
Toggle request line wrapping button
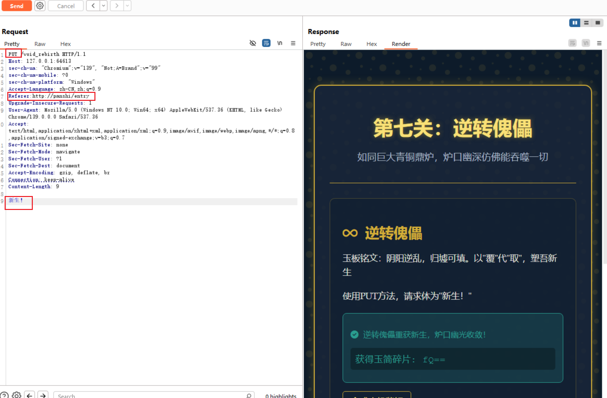(266, 43)
